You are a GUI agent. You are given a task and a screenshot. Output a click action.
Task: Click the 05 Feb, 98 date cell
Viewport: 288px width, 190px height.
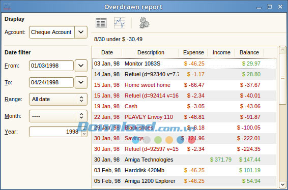point(107,181)
